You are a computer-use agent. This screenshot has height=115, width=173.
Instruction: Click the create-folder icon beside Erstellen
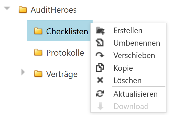click(100, 31)
